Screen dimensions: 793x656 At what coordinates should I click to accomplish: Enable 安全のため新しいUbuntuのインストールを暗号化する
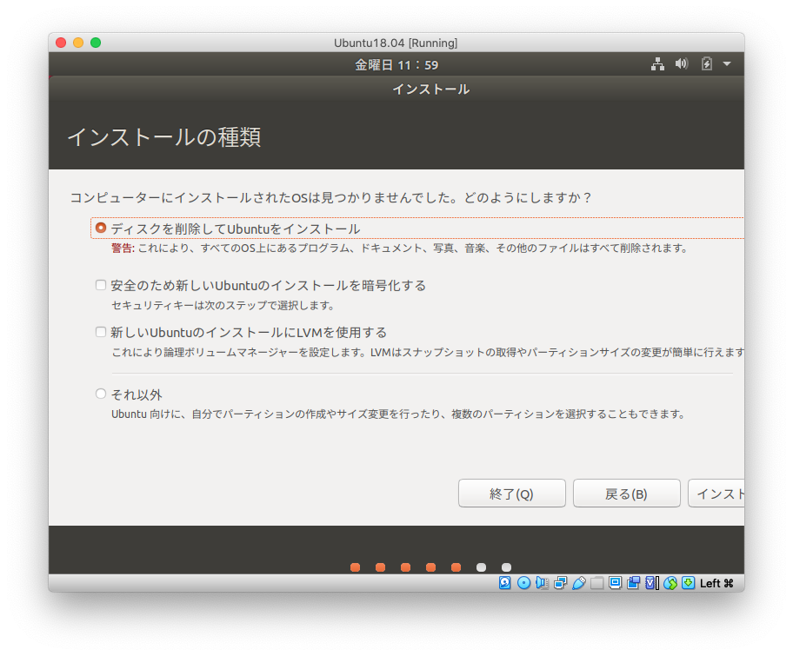[101, 284]
